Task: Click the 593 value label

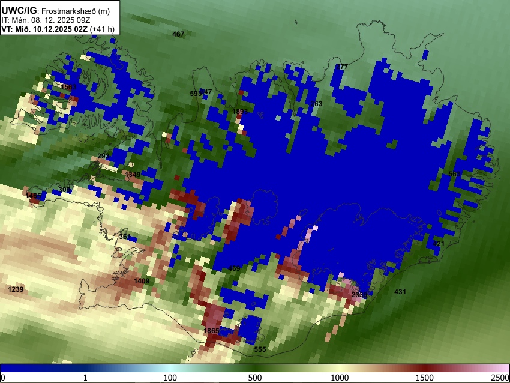Action: click(196, 94)
